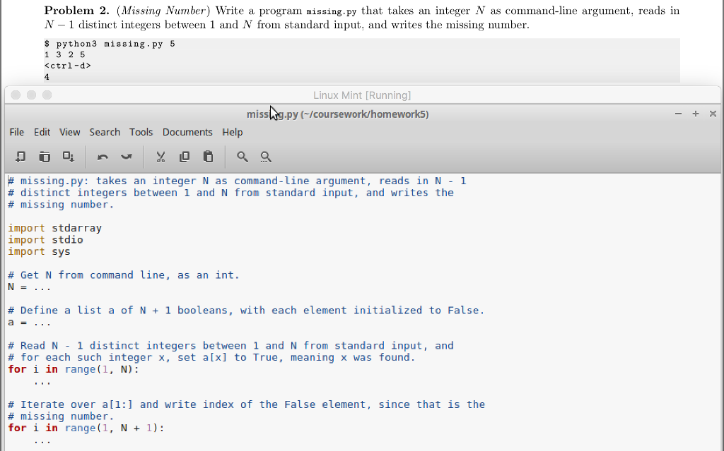The height and width of the screenshot is (451, 724).
Task: Open the Find dialog
Action: click(x=242, y=157)
